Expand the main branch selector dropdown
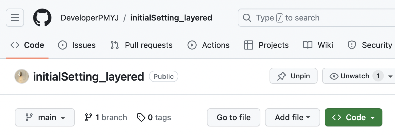This screenshot has width=395, height=135. [x=45, y=117]
